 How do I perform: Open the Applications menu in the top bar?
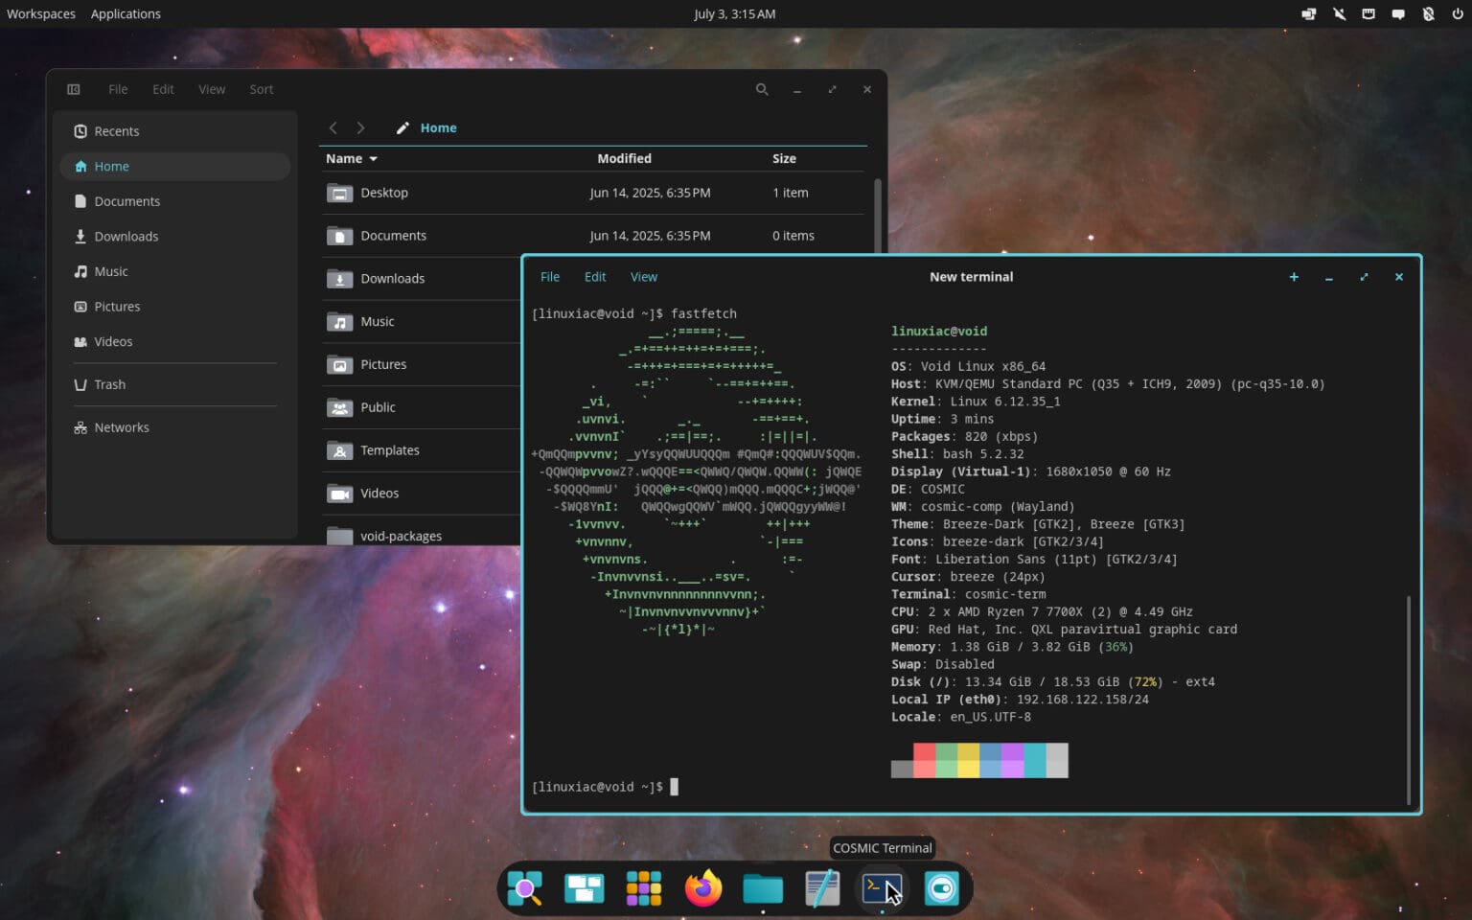[x=126, y=13]
